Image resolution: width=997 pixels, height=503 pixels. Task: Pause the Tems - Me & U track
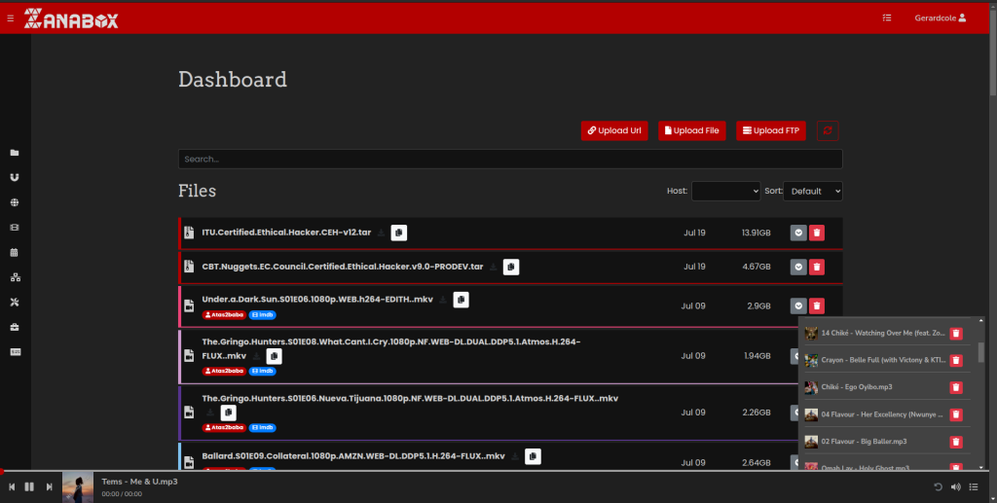[x=29, y=486]
